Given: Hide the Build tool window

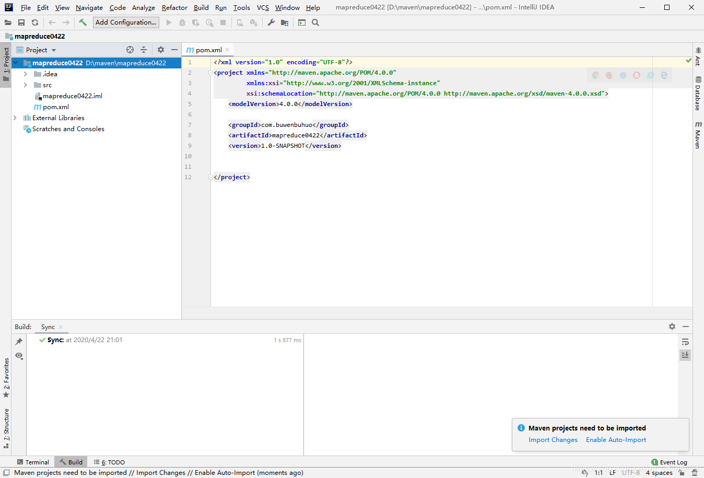Looking at the screenshot, I should point(686,327).
